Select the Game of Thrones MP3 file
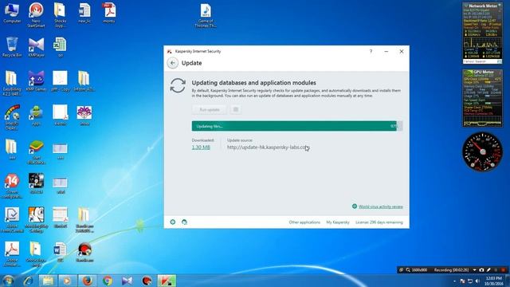The height and width of the screenshot is (287, 510). click(206, 16)
